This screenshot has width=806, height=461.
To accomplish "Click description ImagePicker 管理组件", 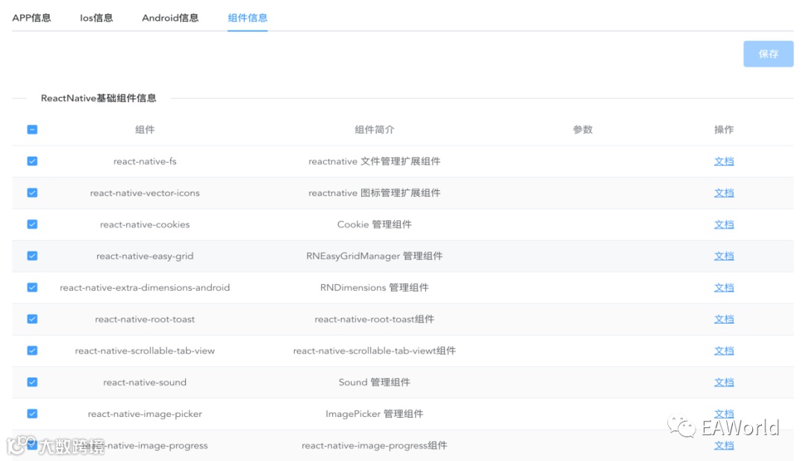I will point(374,414).
